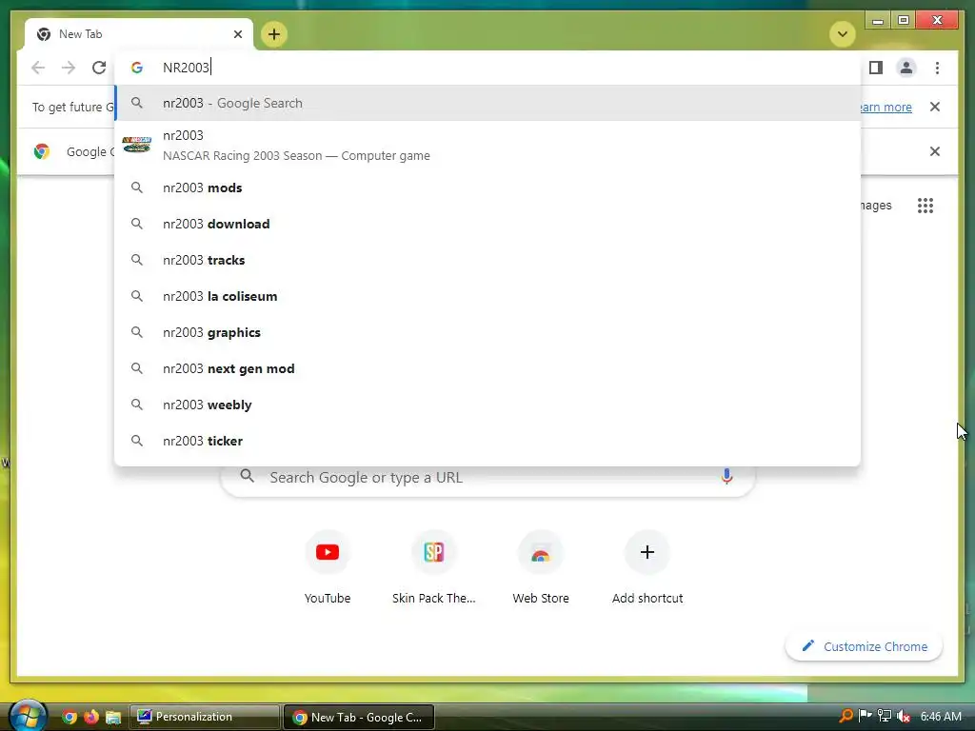The width and height of the screenshot is (975, 731).
Task: Open the Web Store shortcut
Action: point(541,567)
